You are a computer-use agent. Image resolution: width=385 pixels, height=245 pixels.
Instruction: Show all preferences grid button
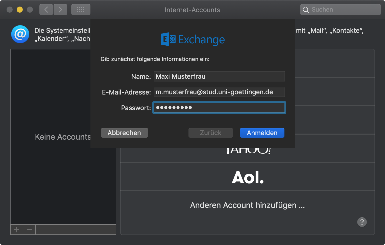(81, 10)
